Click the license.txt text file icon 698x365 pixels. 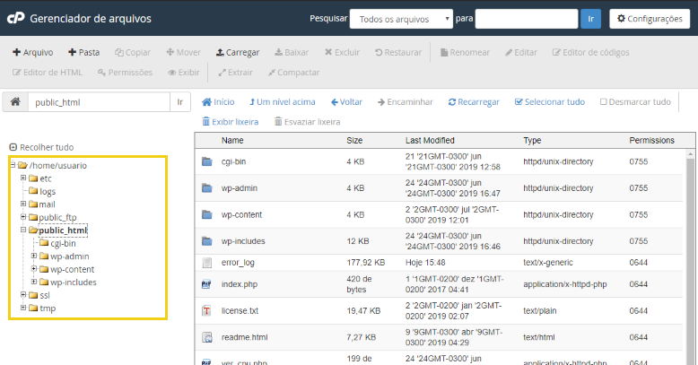(206, 310)
